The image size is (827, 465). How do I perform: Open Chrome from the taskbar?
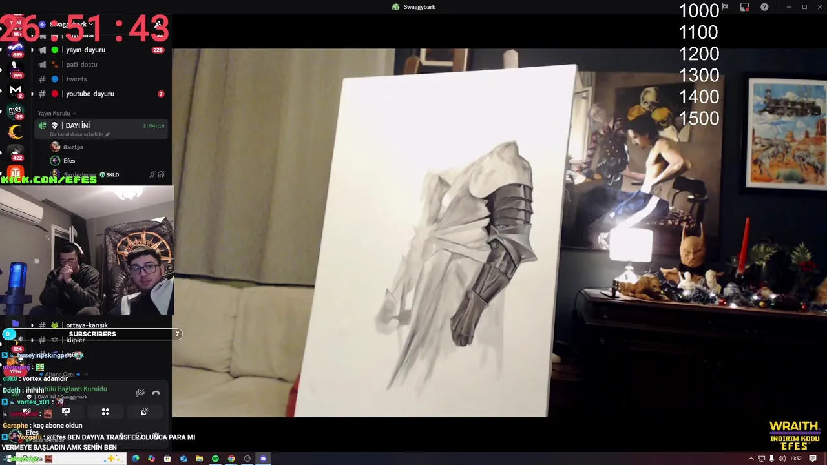click(231, 459)
